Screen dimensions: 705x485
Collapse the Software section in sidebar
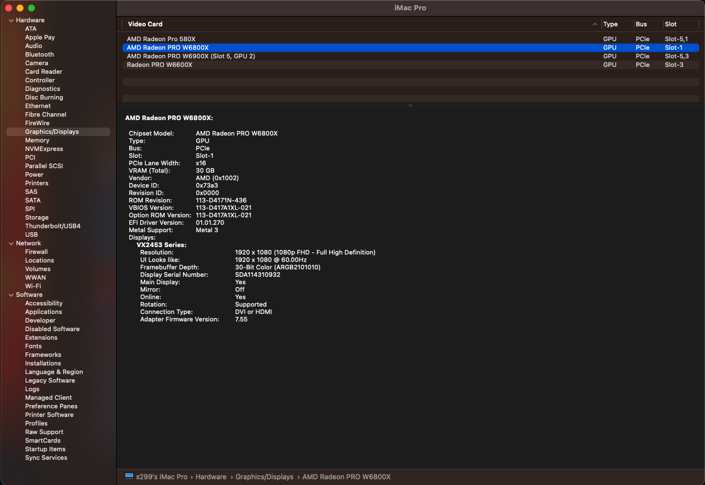pos(11,295)
